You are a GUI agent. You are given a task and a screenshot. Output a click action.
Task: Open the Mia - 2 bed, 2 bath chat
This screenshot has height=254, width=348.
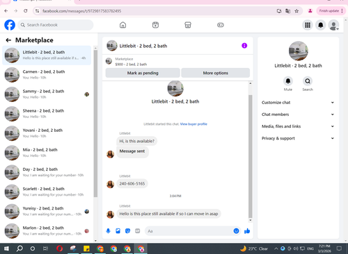click(47, 153)
